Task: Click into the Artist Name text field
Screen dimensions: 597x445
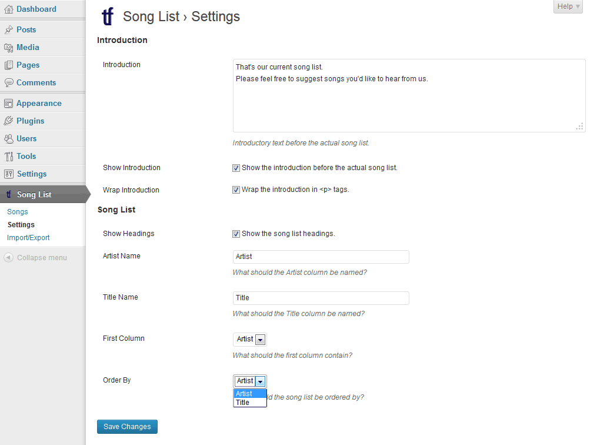Action: click(321, 257)
